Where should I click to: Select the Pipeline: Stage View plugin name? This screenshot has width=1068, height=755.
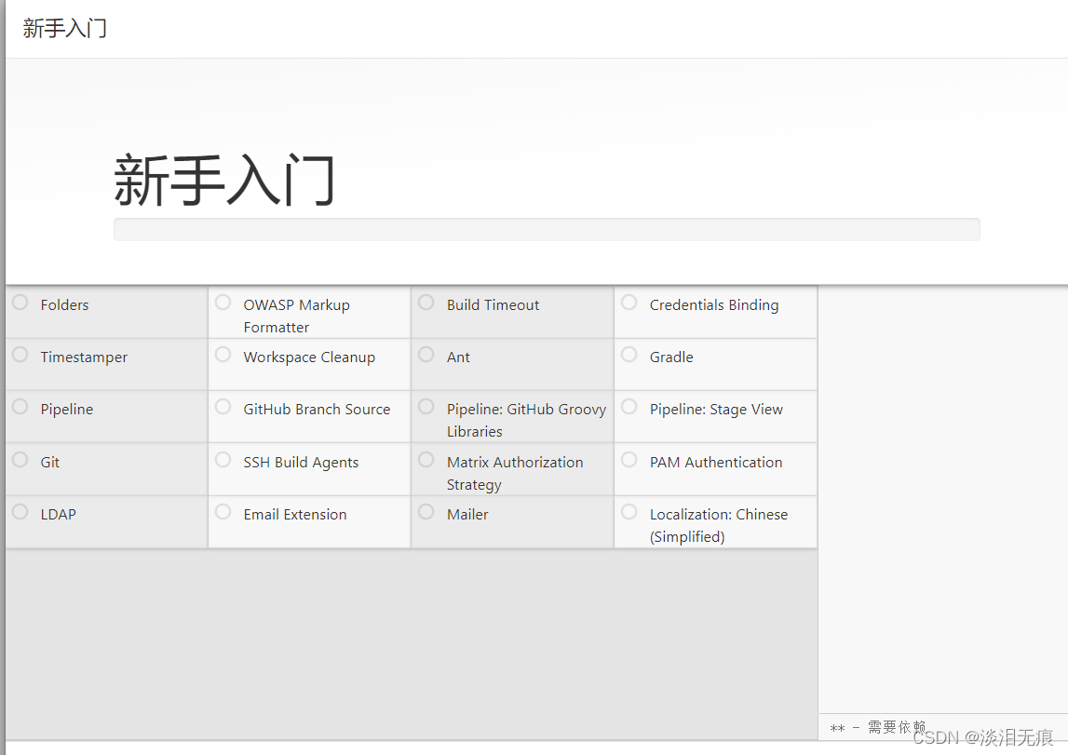tap(716, 410)
